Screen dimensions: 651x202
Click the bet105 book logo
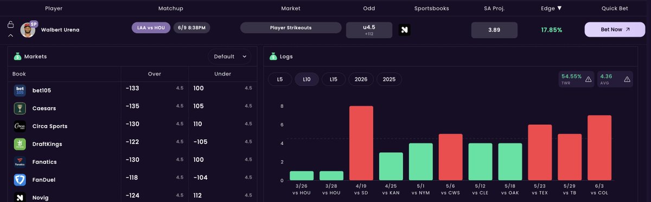20,90
